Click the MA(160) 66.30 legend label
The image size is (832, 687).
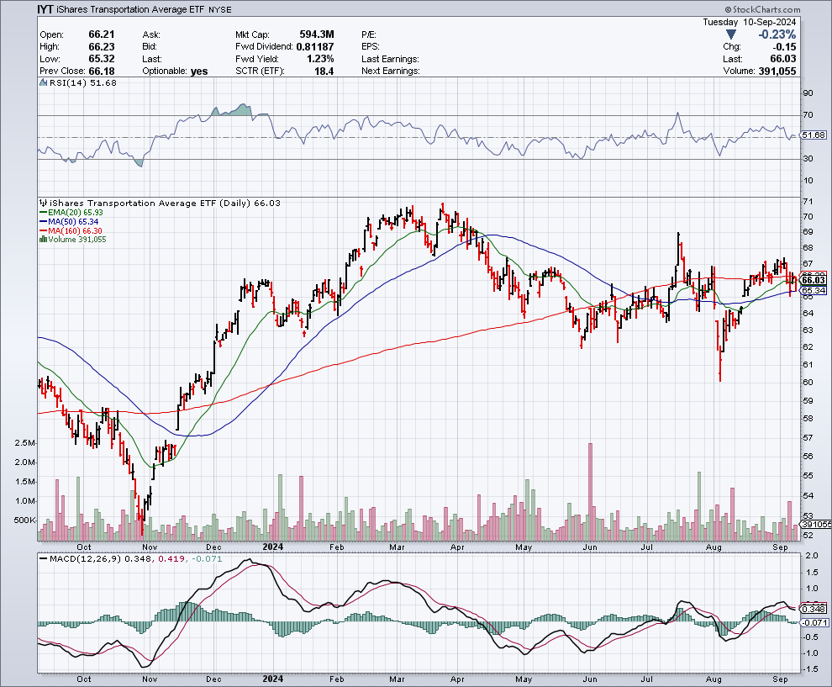[x=76, y=231]
